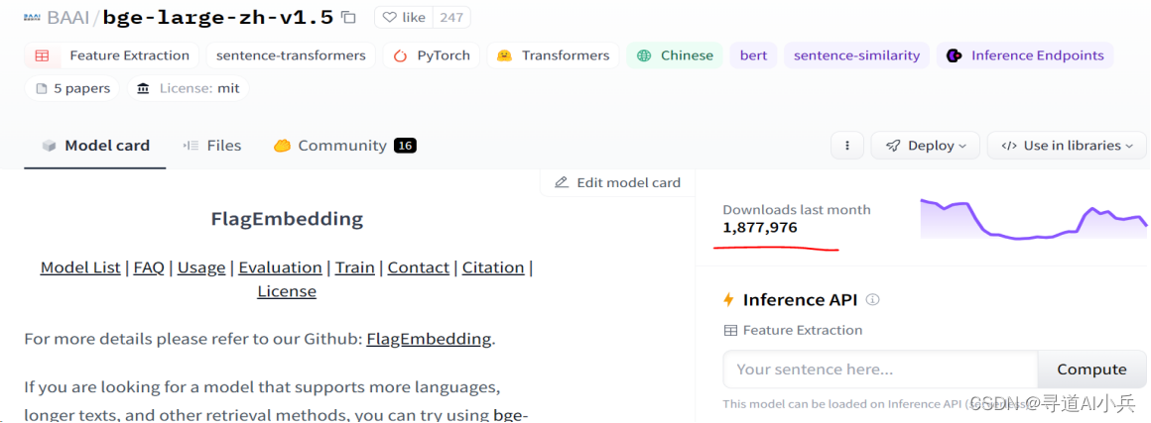Screen dimensions: 1151x423
Task: Click the 1,877,976 downloads number
Action: pos(760,228)
